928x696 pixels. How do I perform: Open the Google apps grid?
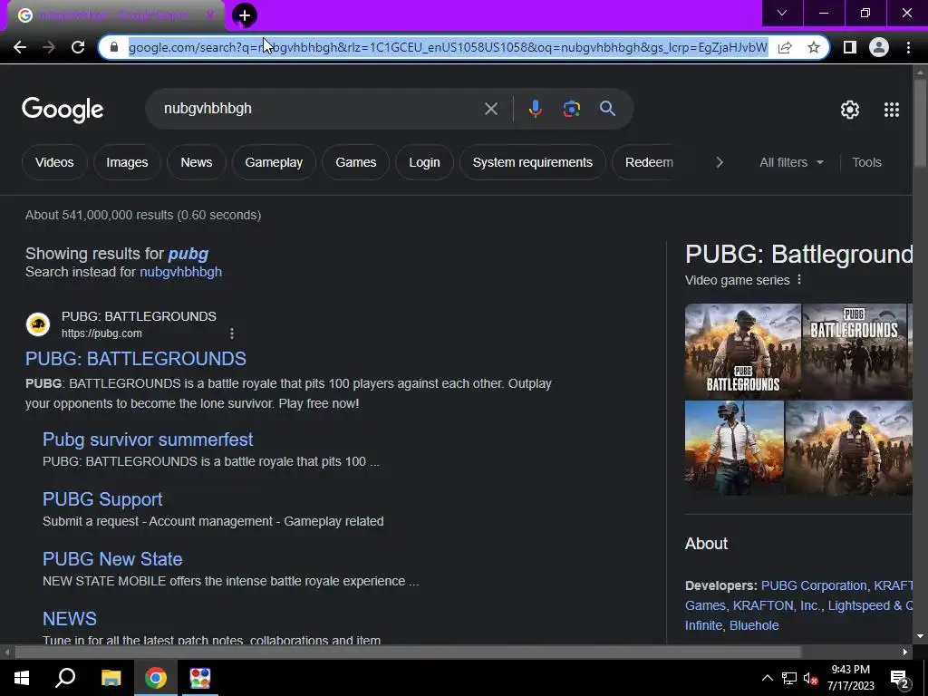(892, 110)
